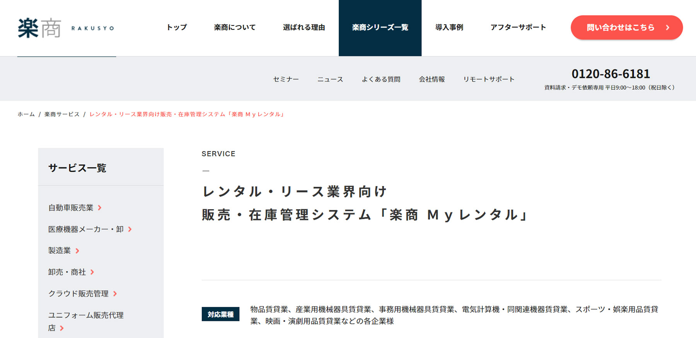Screen dimensions: 696x338
Task: Go to 選ばれる理由 page
Action: click(x=304, y=27)
